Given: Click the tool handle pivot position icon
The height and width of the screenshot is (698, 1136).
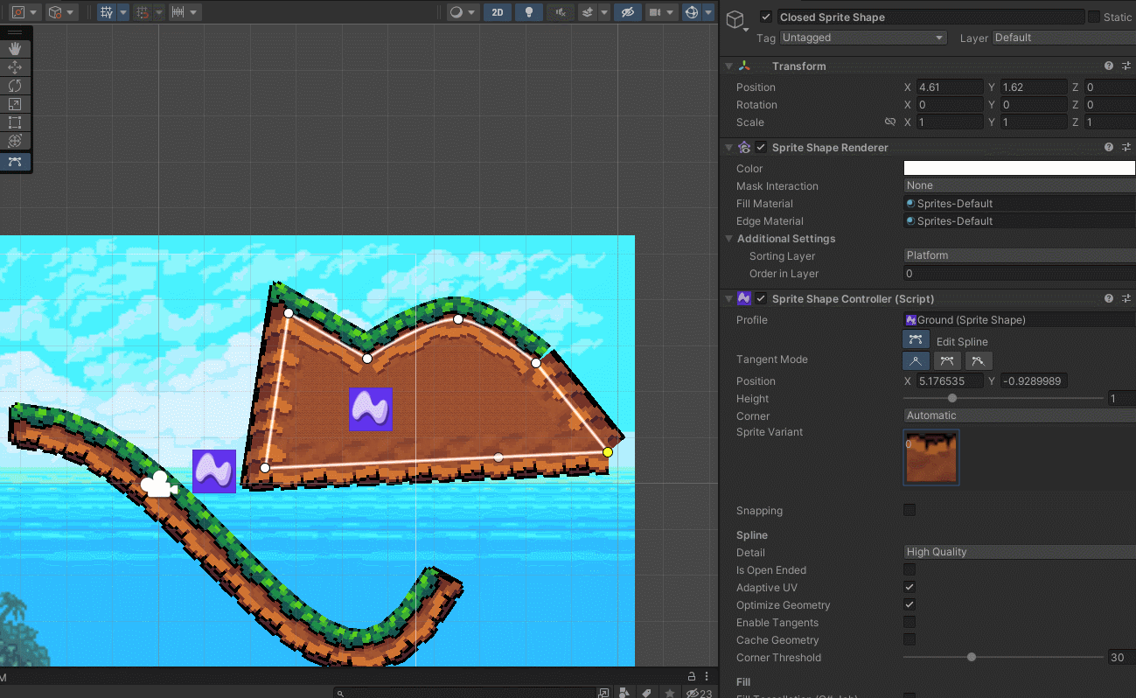Looking at the screenshot, I should [x=17, y=12].
